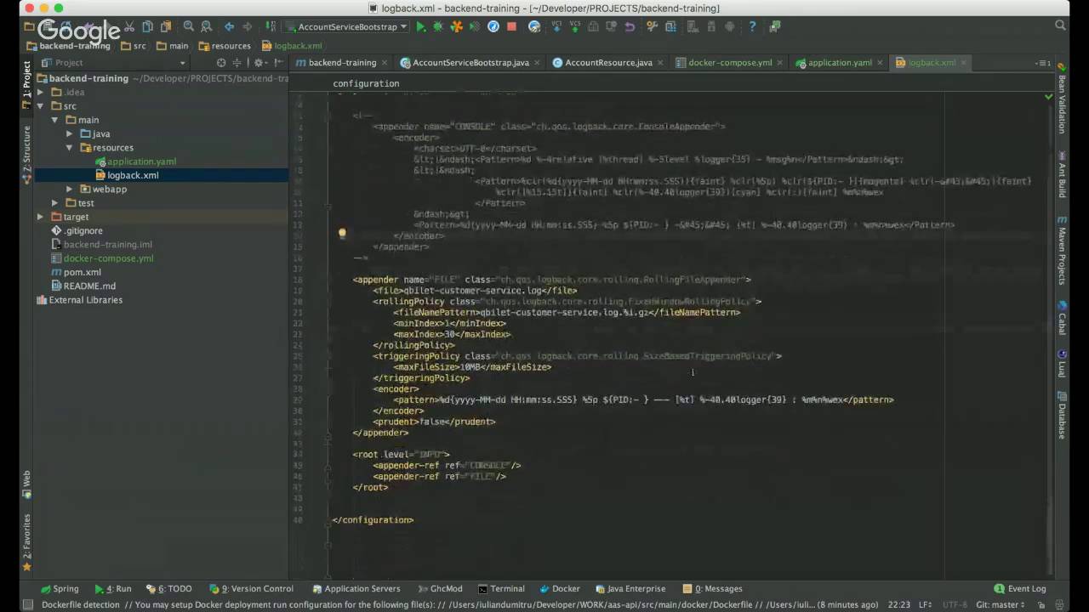Open the Terminal tool window

[x=501, y=588]
